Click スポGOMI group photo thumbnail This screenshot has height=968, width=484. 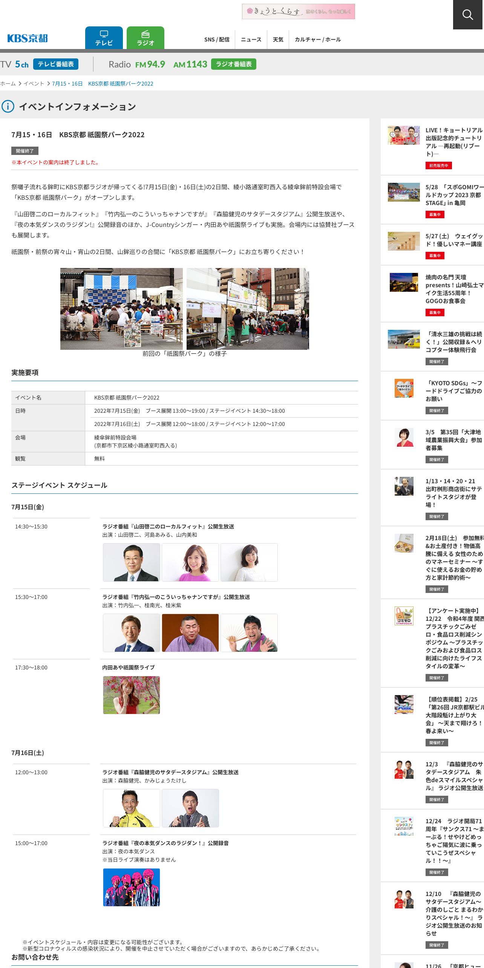coord(404,192)
